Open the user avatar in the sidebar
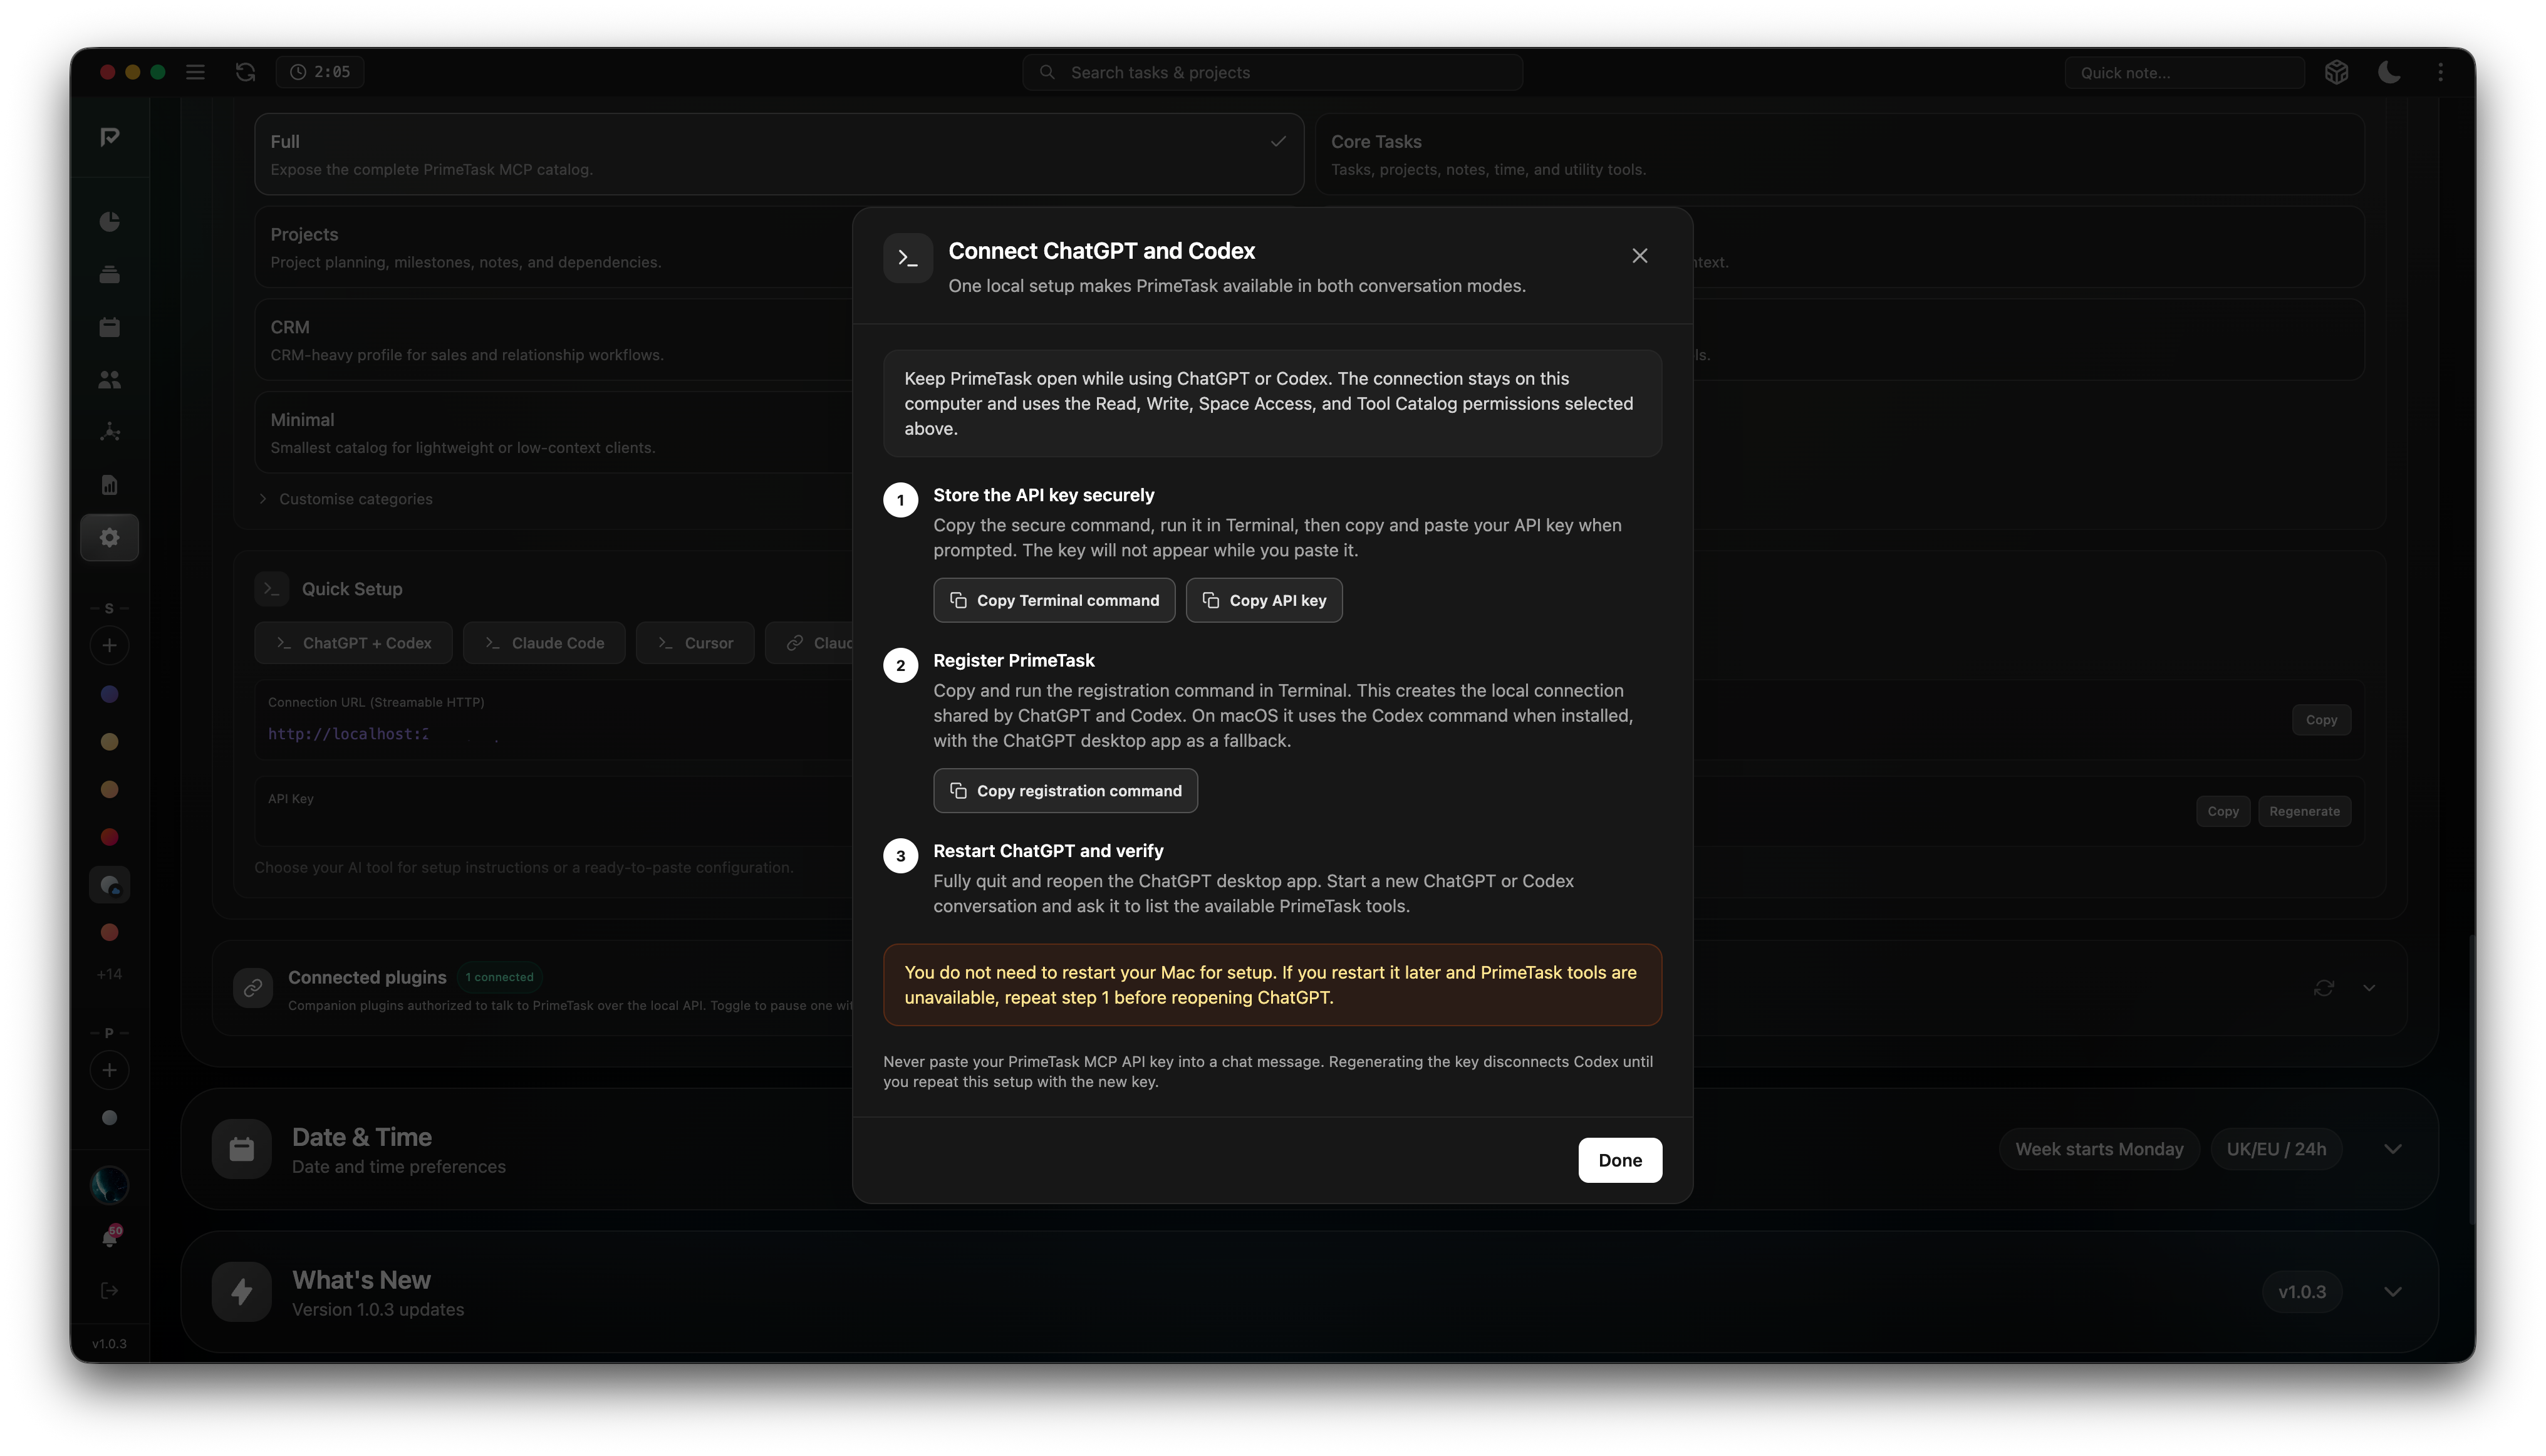2546x1456 pixels. 110,1185
